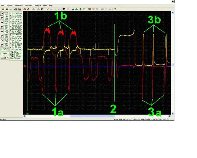Viewport: 197px width, 158px height.
Task: Click the save screenshot image icon
Action: click(20, 9)
